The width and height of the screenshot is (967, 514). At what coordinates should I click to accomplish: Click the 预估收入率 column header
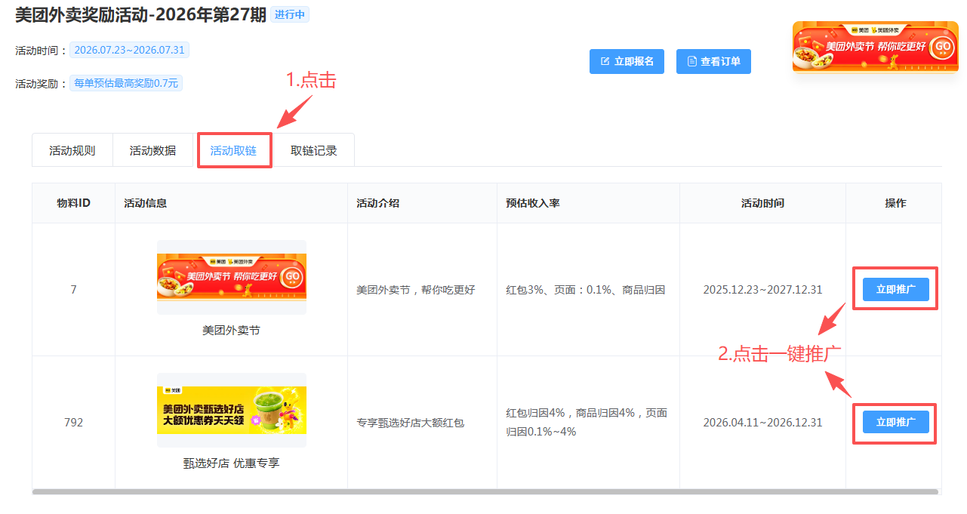532,203
